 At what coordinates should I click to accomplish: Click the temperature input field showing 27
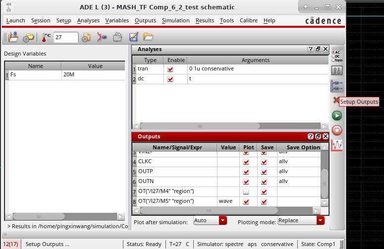point(66,37)
